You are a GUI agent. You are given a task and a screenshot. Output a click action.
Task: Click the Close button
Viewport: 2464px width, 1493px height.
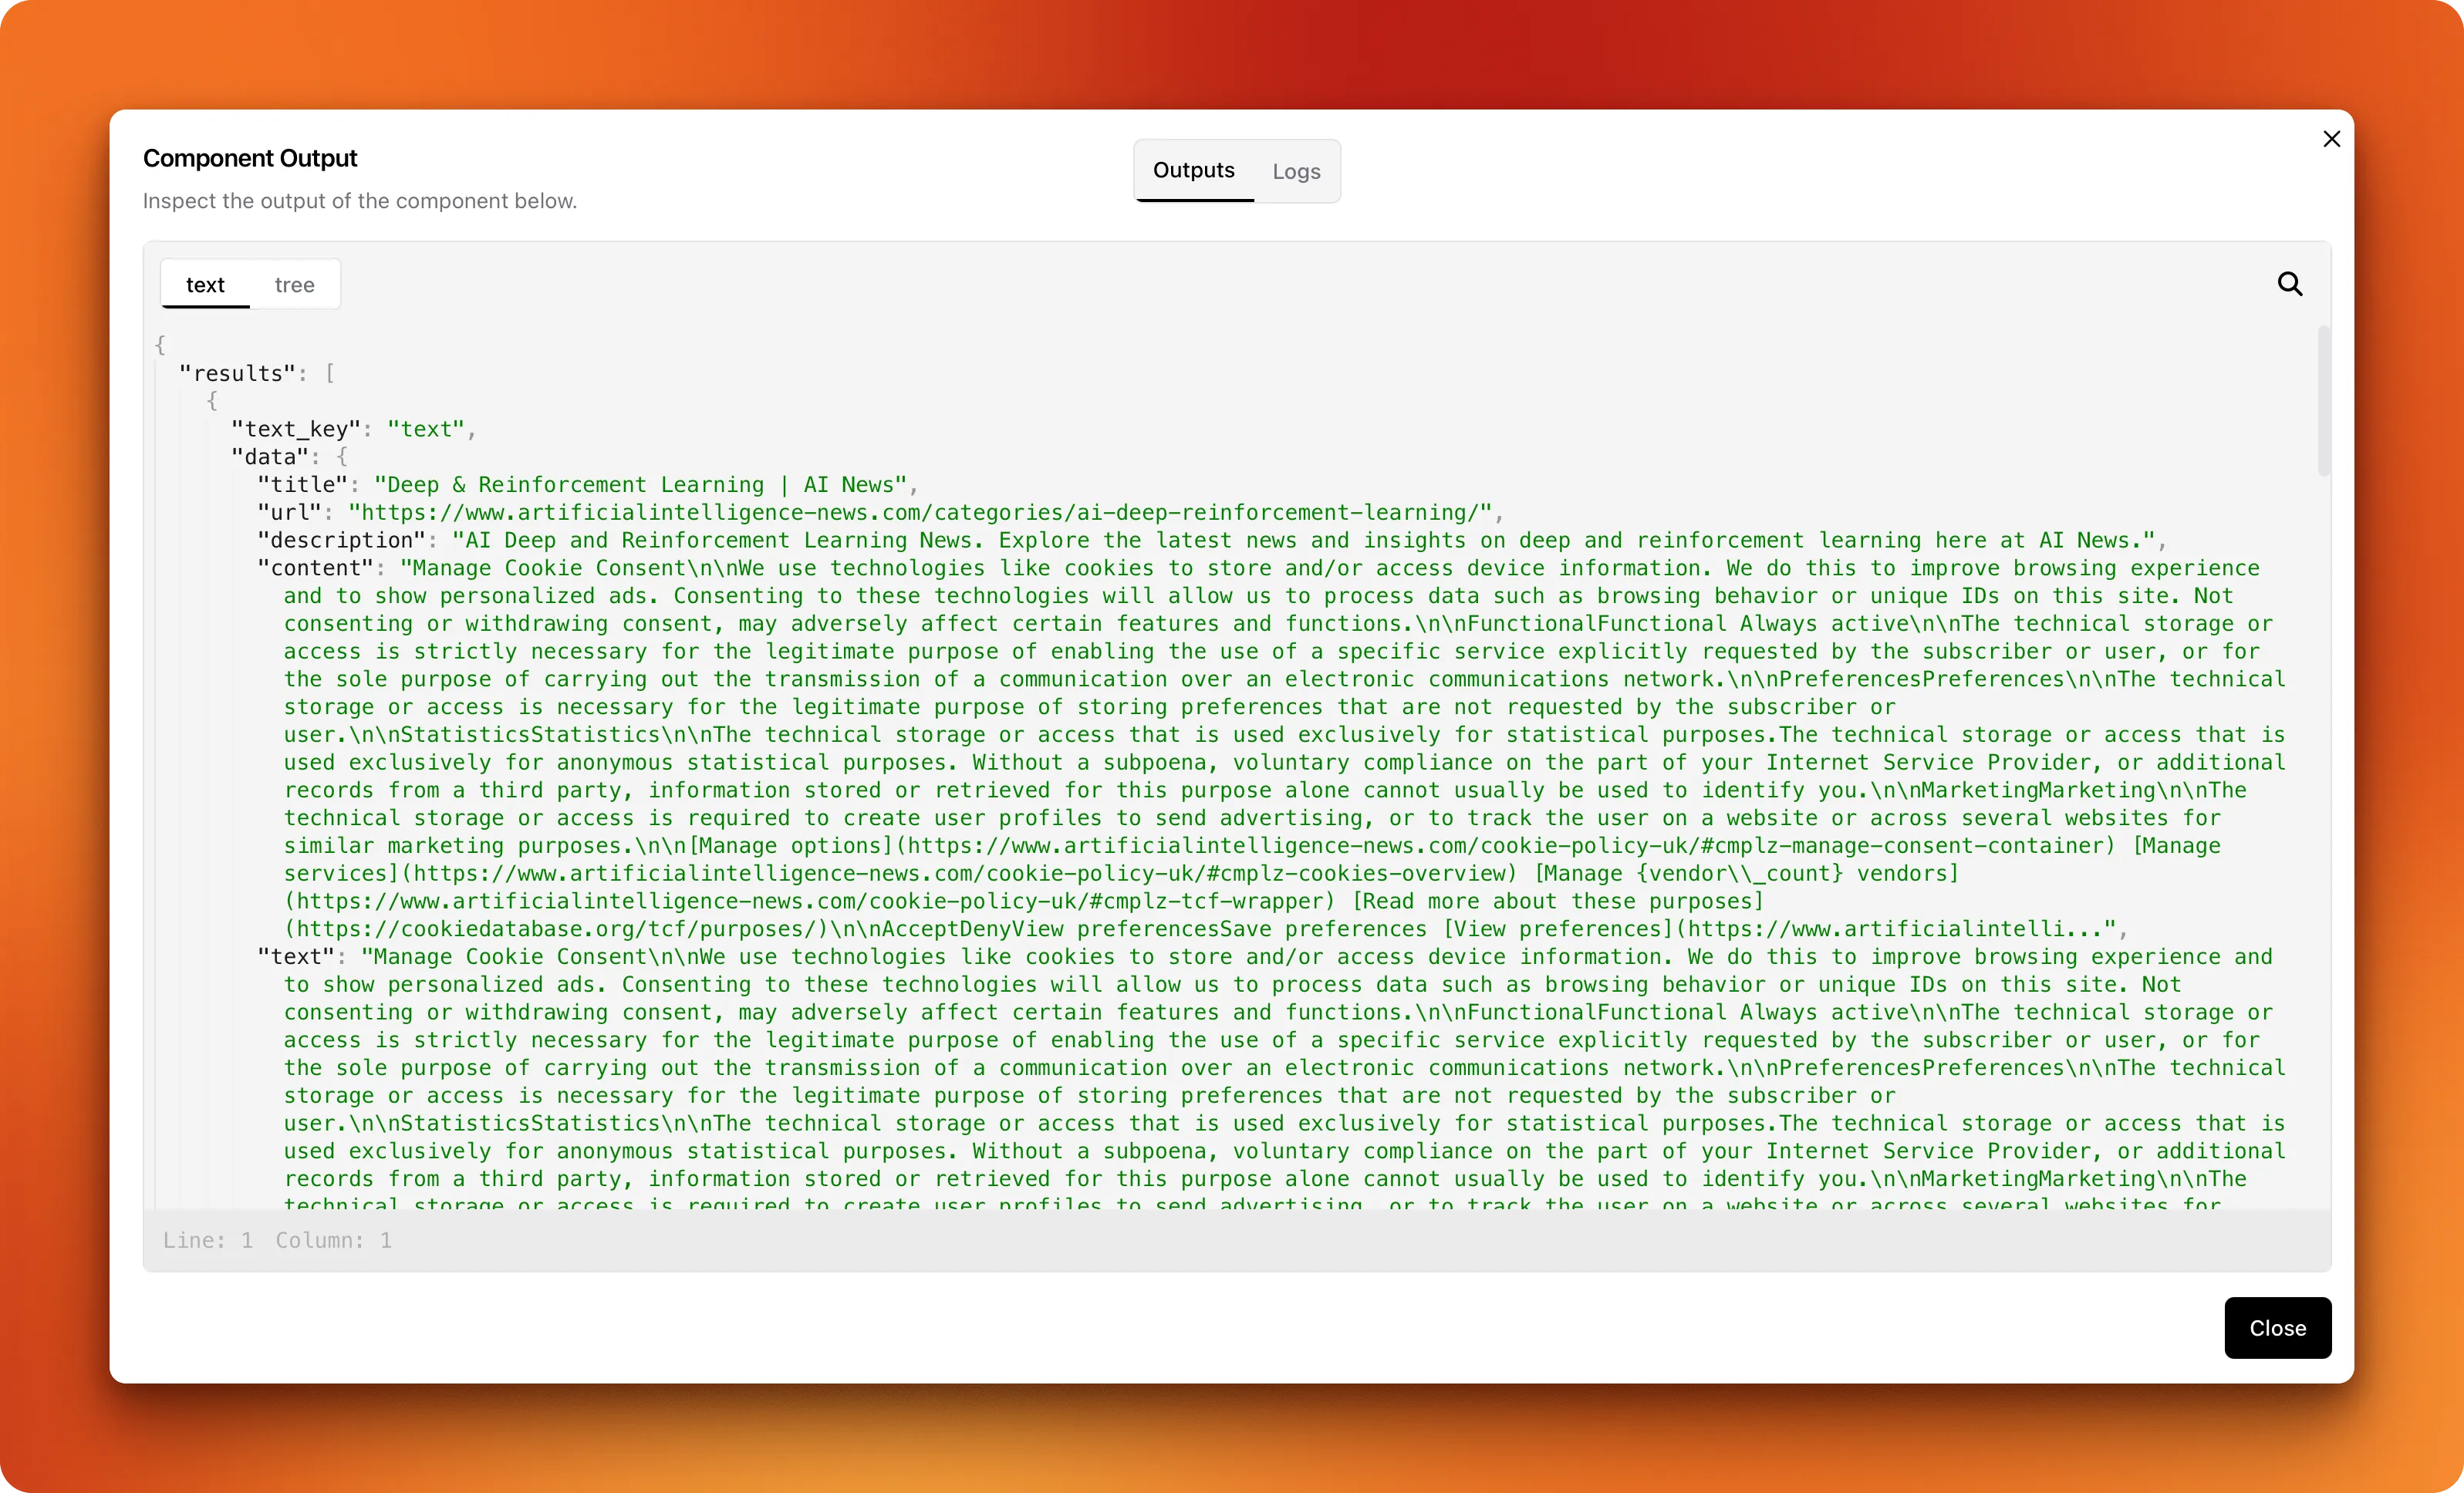pyautogui.click(x=2277, y=1327)
